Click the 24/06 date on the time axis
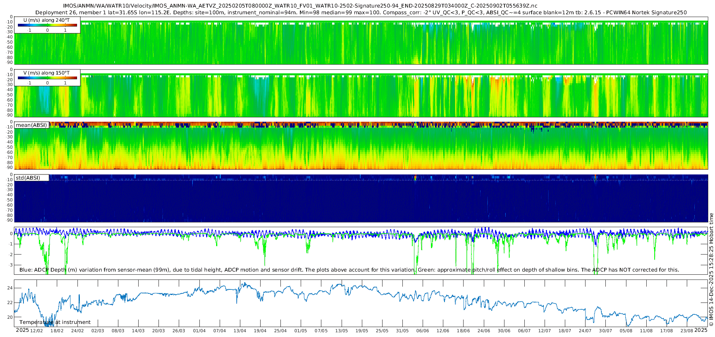 pos(483,331)
